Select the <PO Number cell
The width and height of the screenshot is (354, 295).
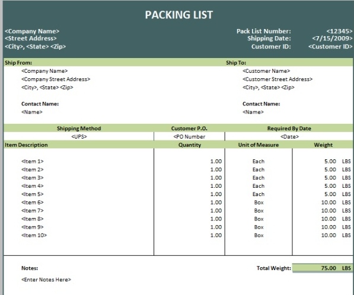click(189, 137)
